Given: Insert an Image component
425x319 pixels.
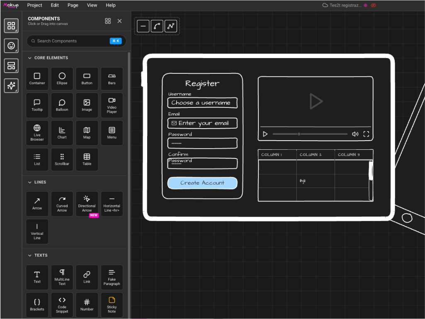Looking at the screenshot, I should [87, 105].
